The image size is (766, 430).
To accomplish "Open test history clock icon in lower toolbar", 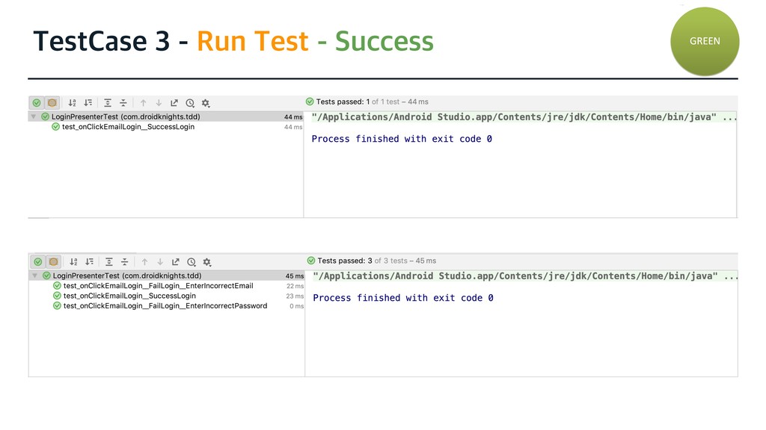I will click(191, 262).
